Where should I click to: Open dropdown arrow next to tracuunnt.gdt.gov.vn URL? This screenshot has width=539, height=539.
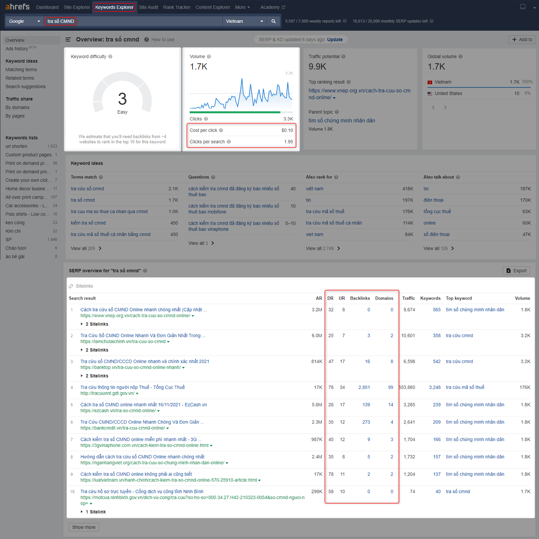click(x=137, y=393)
